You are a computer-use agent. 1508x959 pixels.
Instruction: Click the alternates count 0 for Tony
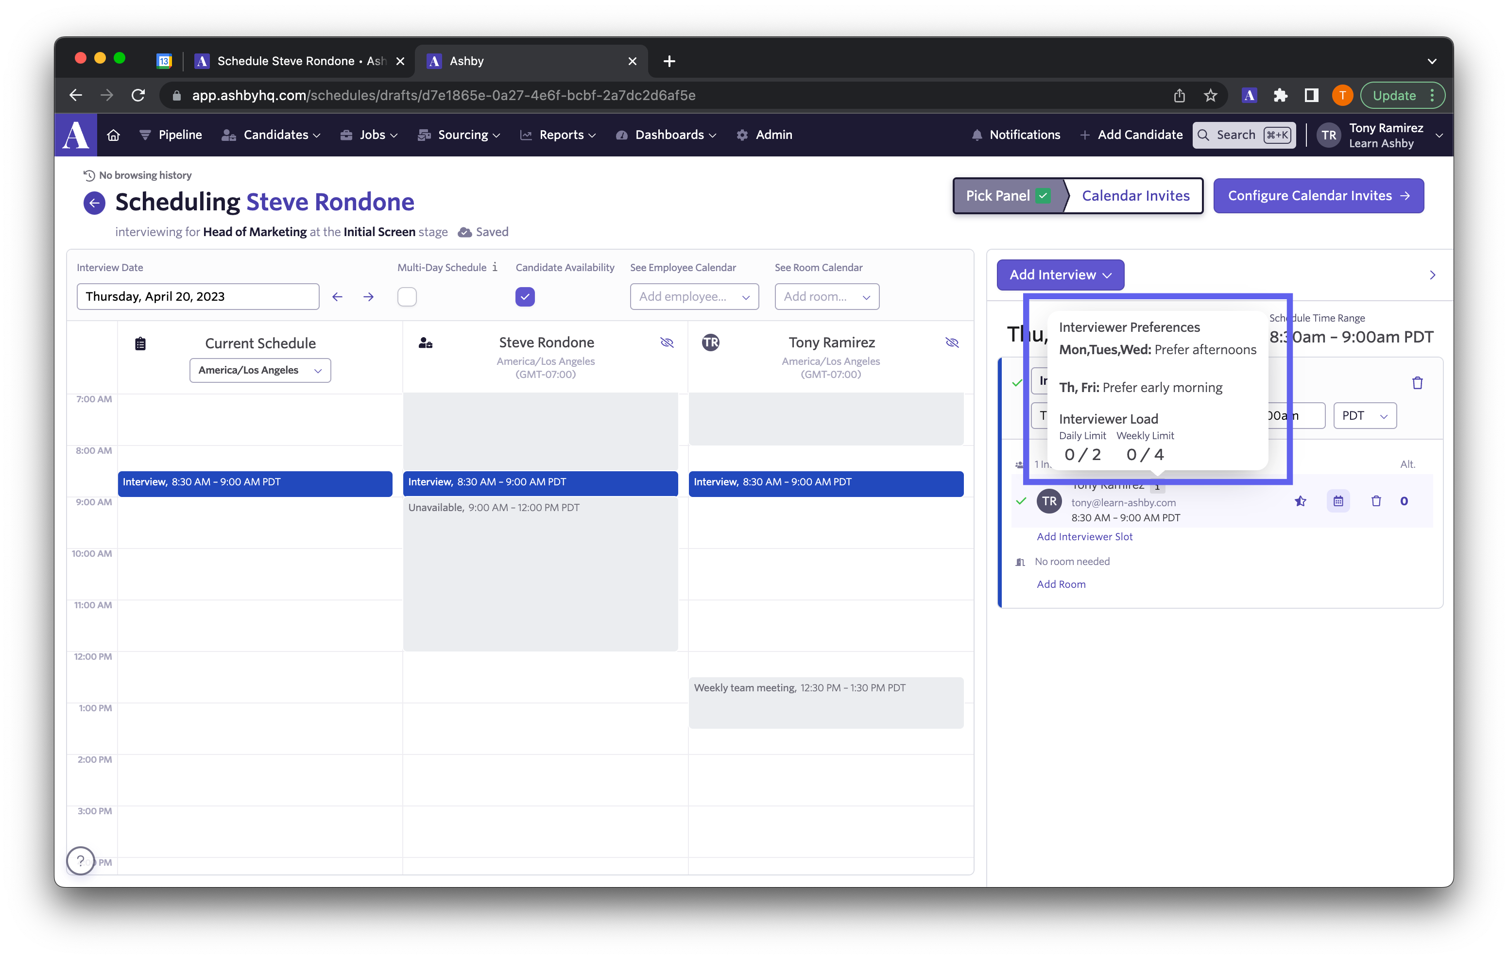pyautogui.click(x=1404, y=500)
